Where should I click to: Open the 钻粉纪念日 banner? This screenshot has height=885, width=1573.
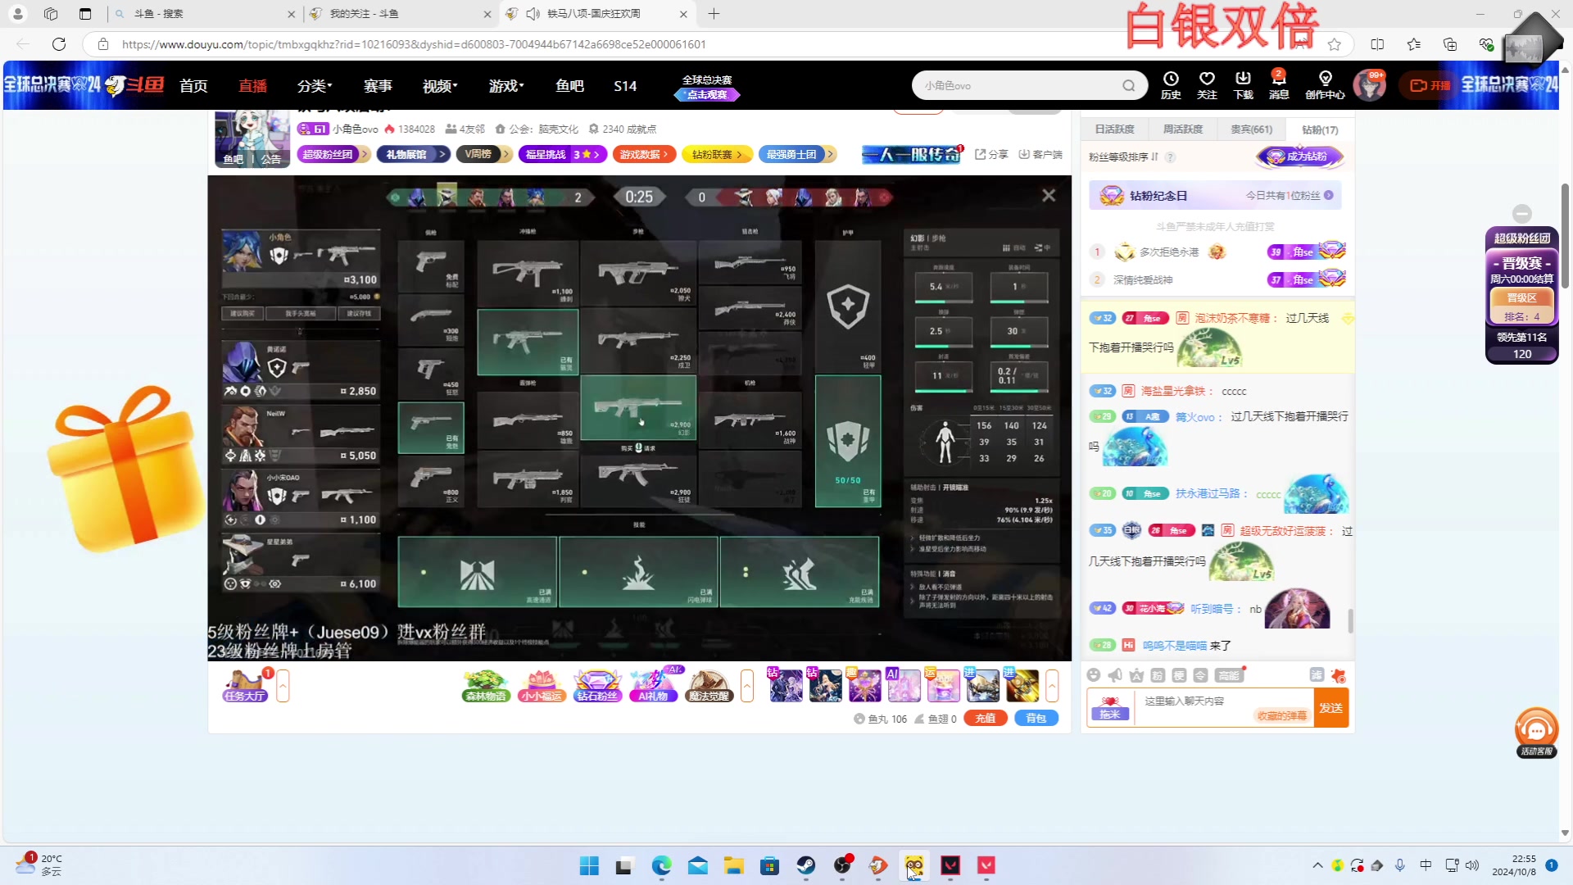[x=1216, y=195]
